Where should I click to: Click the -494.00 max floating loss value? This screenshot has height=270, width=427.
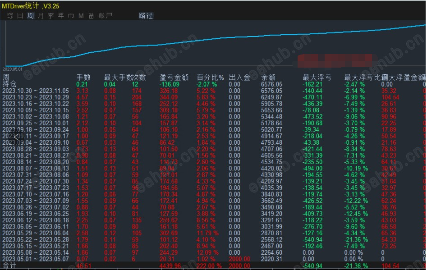pos(312,168)
